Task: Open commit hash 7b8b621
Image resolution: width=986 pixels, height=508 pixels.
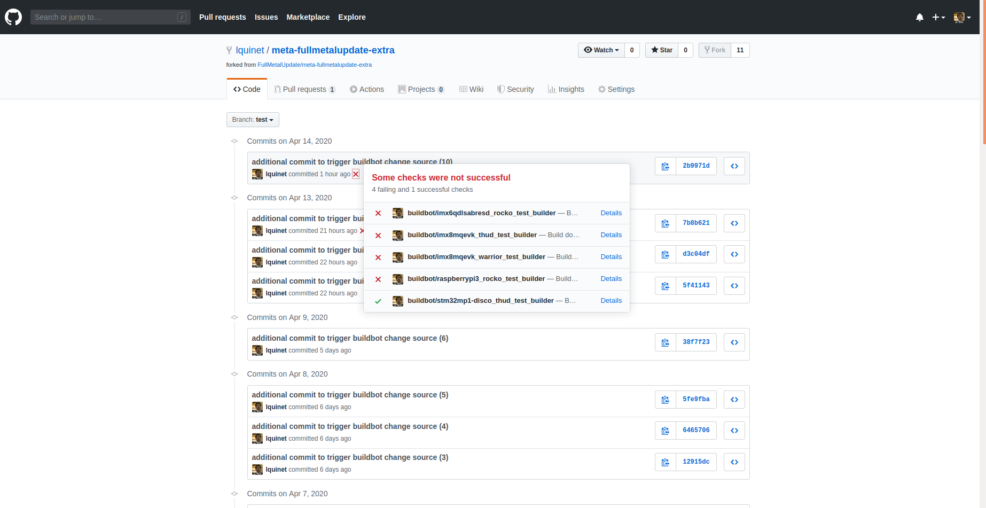Action: tap(696, 223)
